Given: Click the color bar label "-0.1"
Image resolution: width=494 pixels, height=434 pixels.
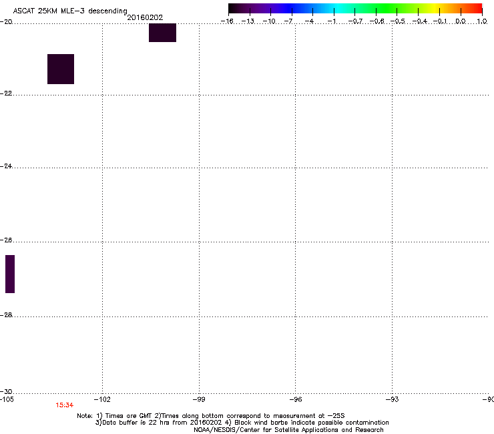Looking at the screenshot, I should (x=440, y=21).
